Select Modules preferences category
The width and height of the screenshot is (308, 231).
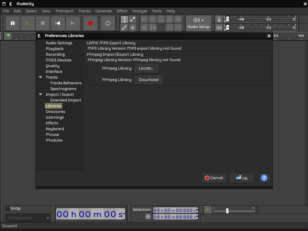[54, 140]
